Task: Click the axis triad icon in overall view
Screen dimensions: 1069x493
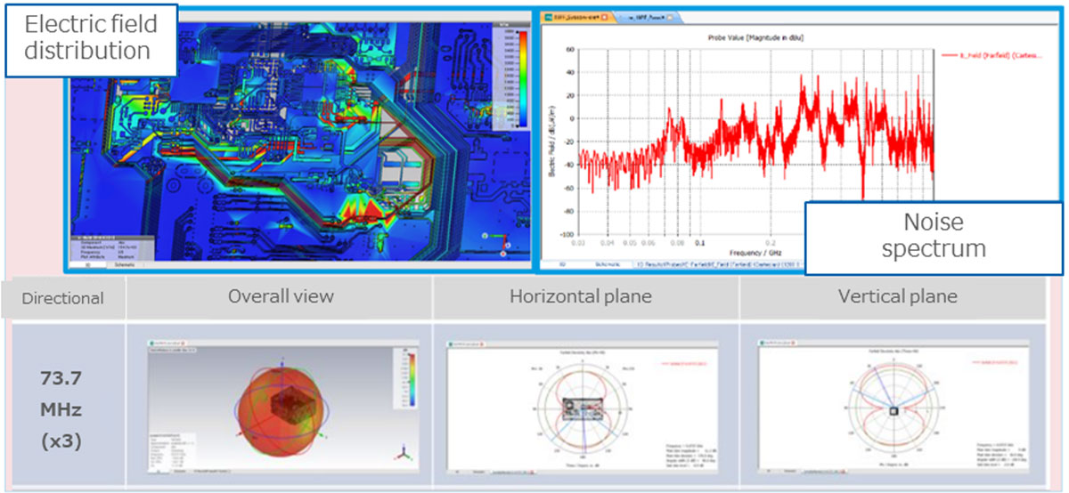Action: coord(403,454)
